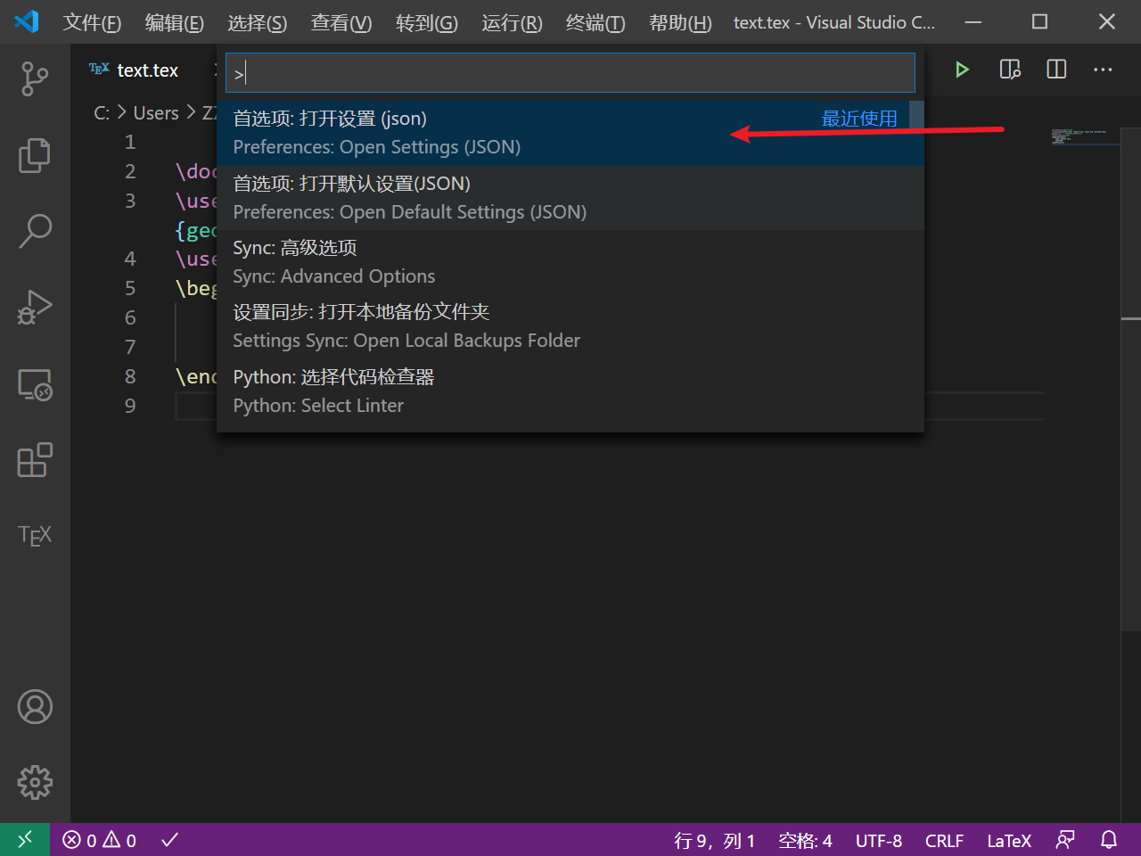This screenshot has width=1141, height=856.
Task: Select Python: 选择代码检查器 command
Action: (570, 391)
